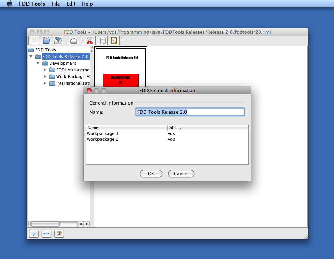Viewport: 334px width, 259px height.
Task: Collapse the Development tree node
Action: pos(38,63)
